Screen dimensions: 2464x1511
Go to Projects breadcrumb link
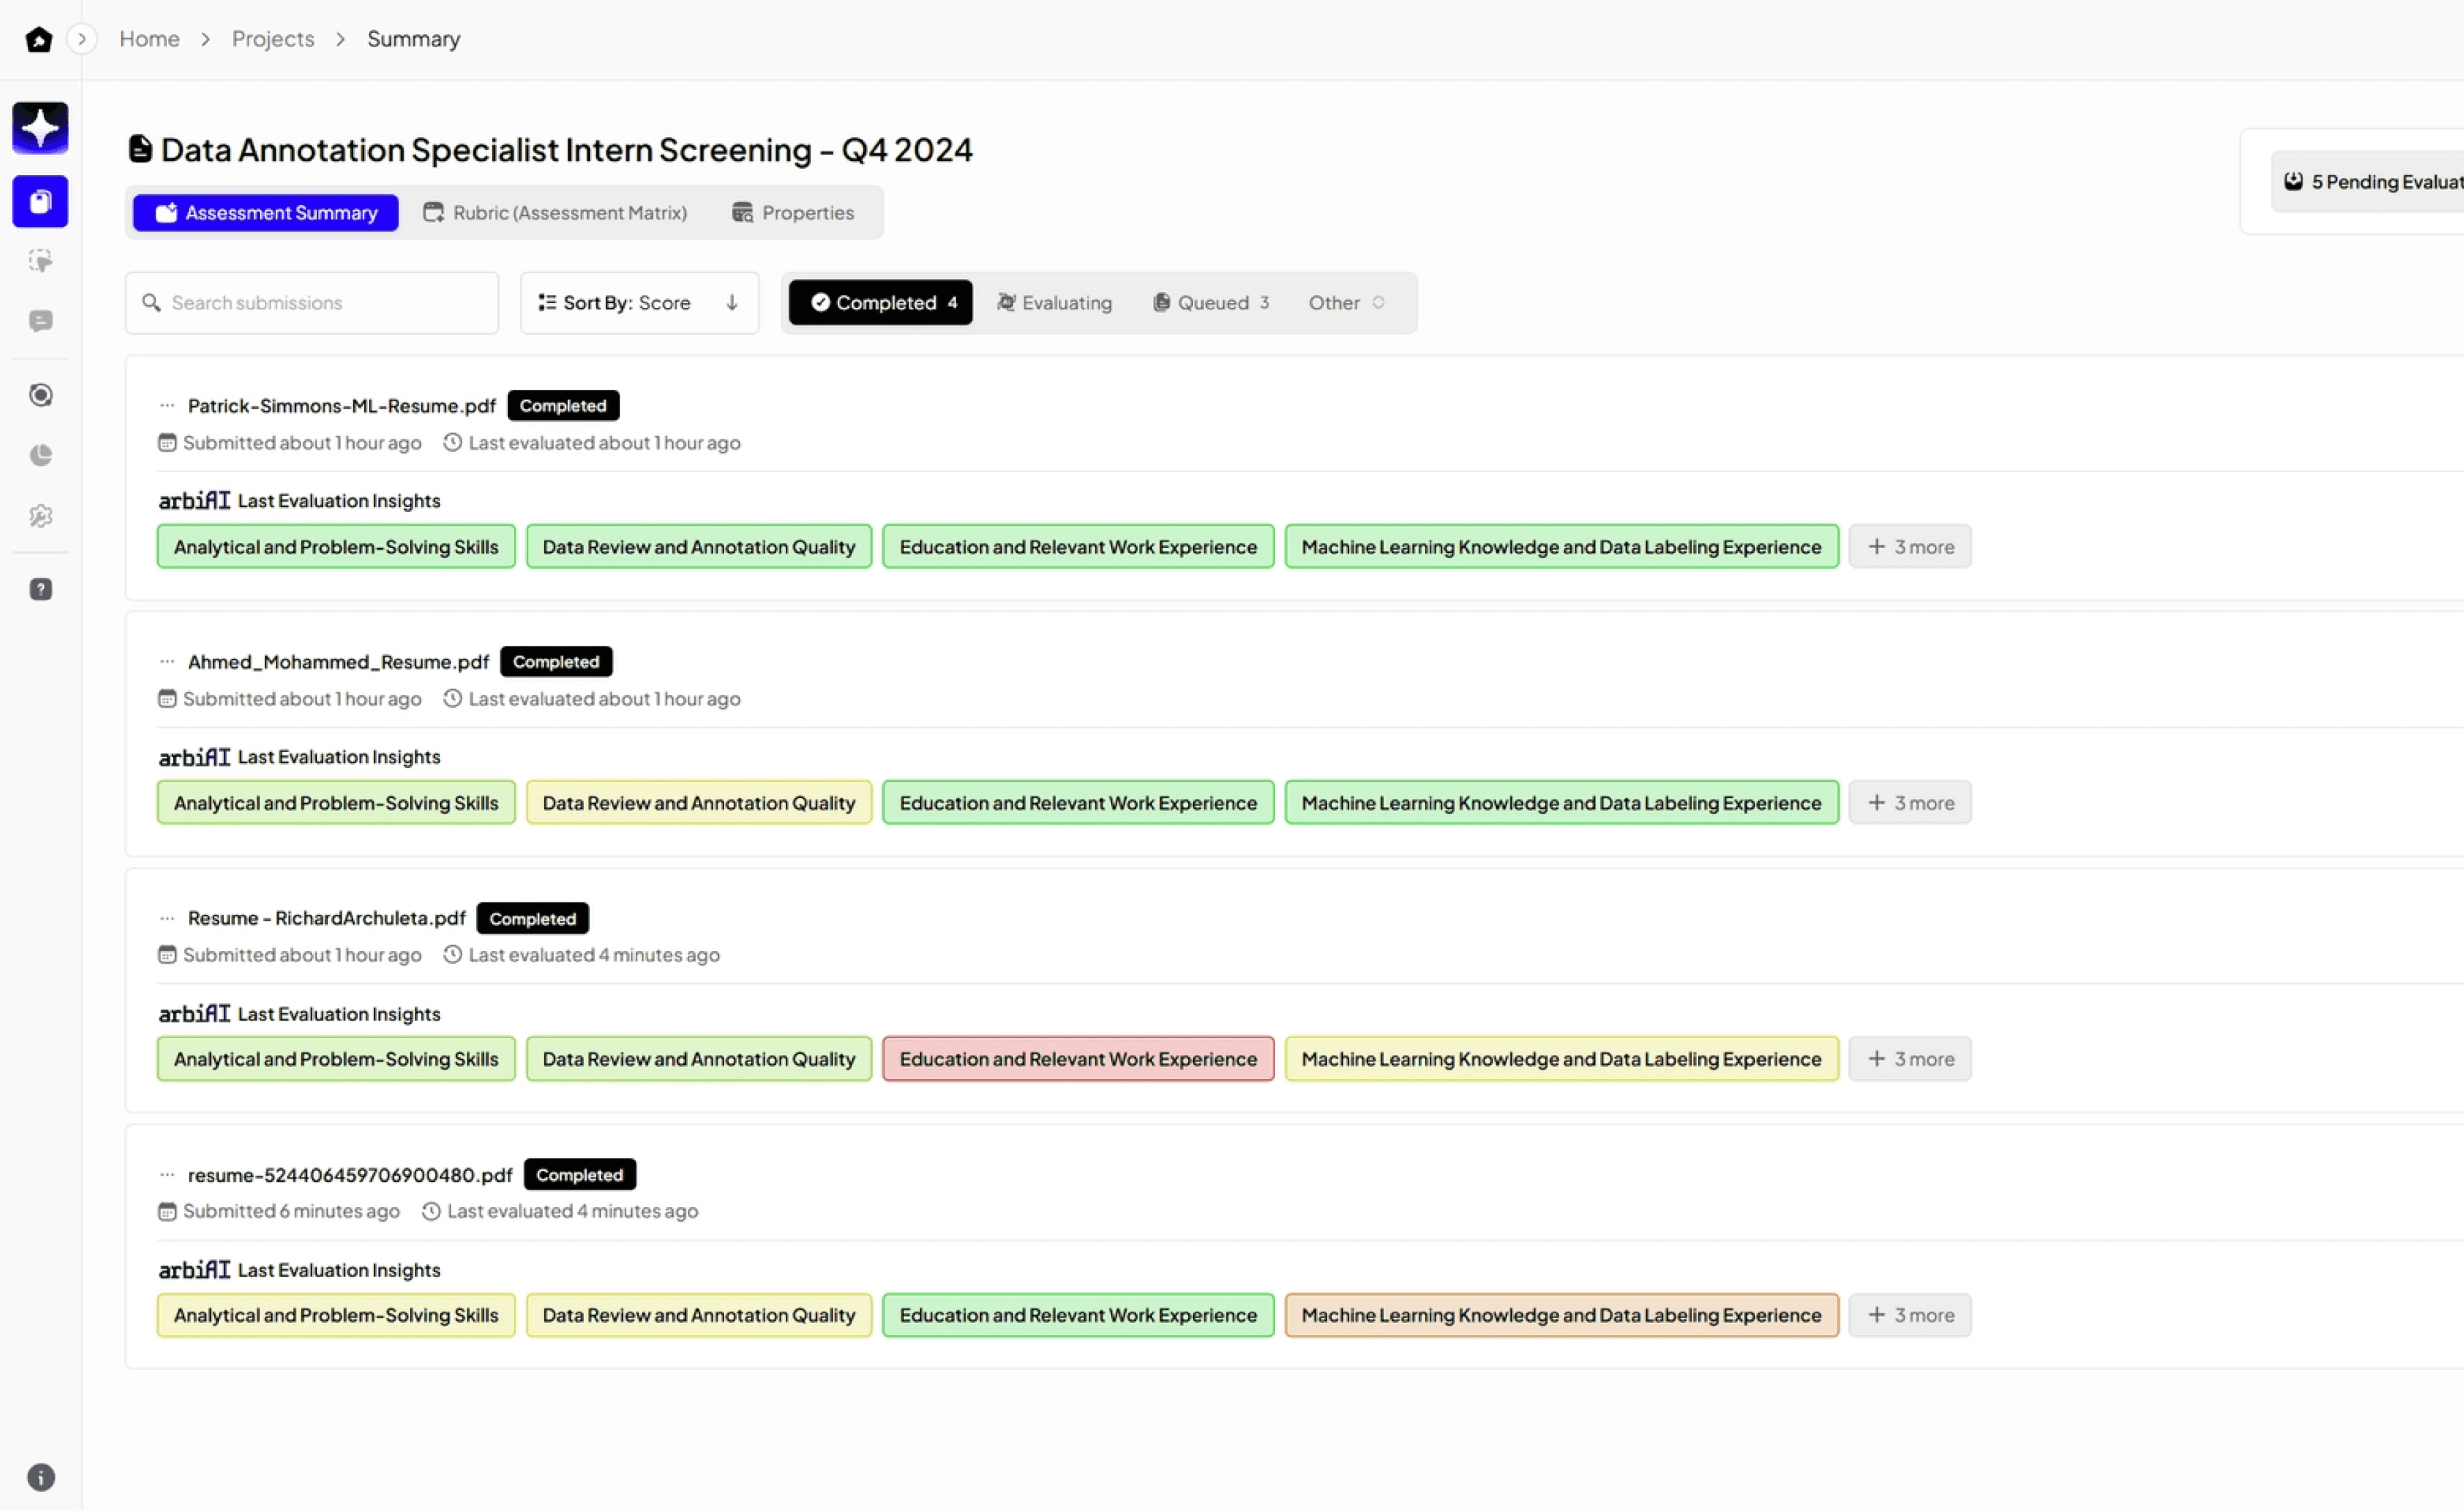pyautogui.click(x=273, y=39)
